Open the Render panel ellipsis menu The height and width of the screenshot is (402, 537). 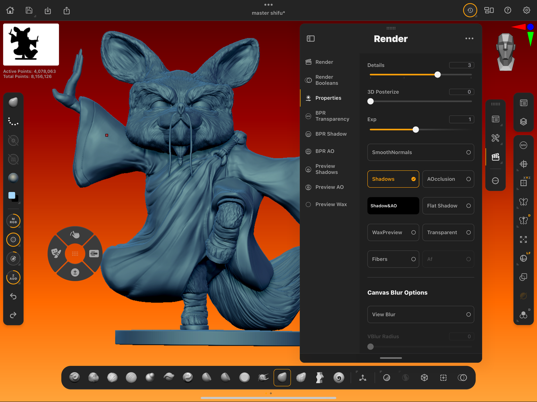[469, 39]
